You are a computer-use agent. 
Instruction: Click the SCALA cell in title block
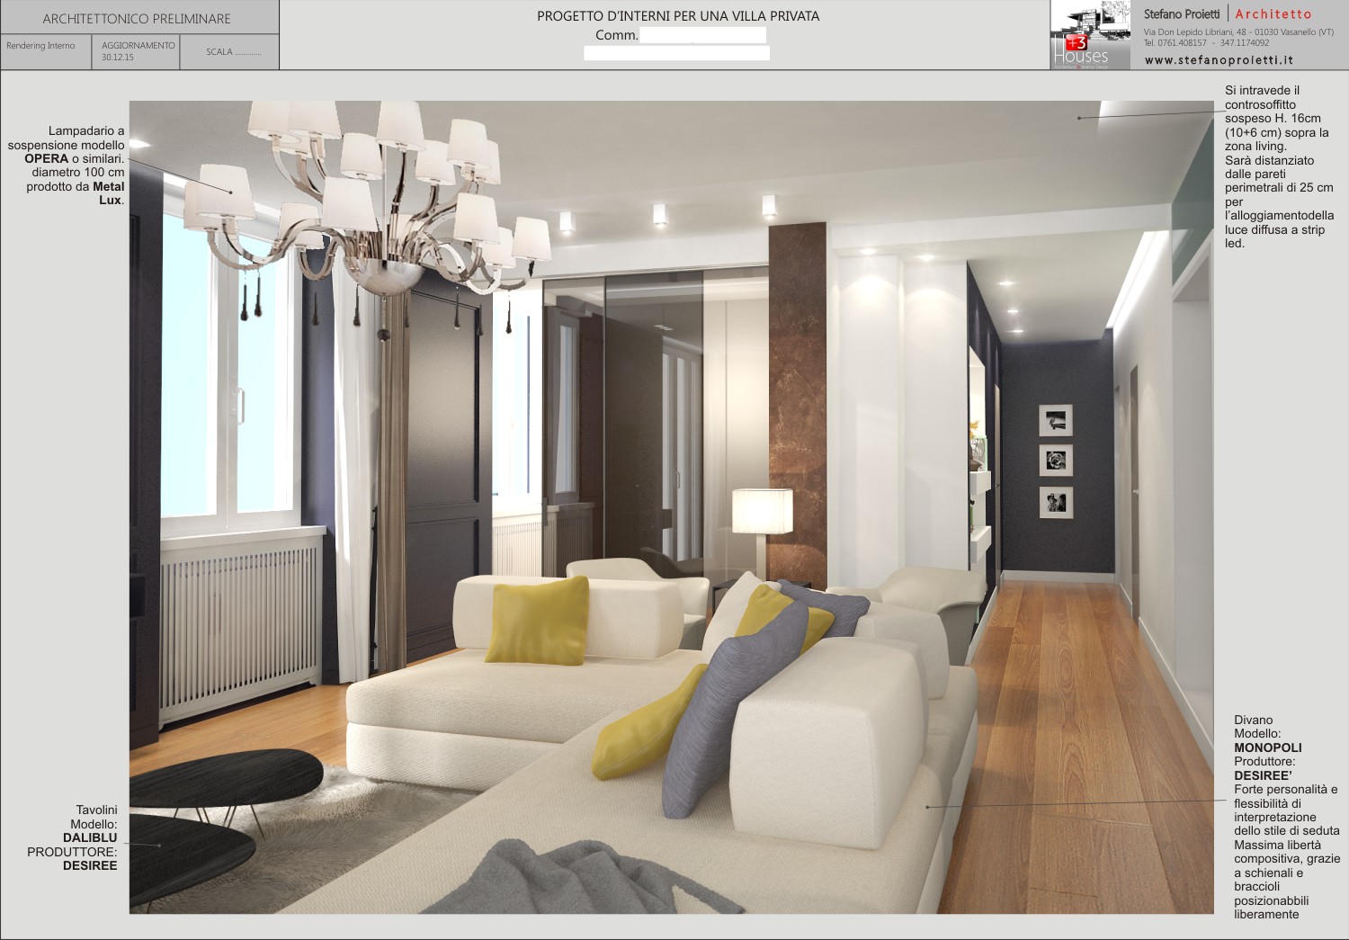[229, 52]
